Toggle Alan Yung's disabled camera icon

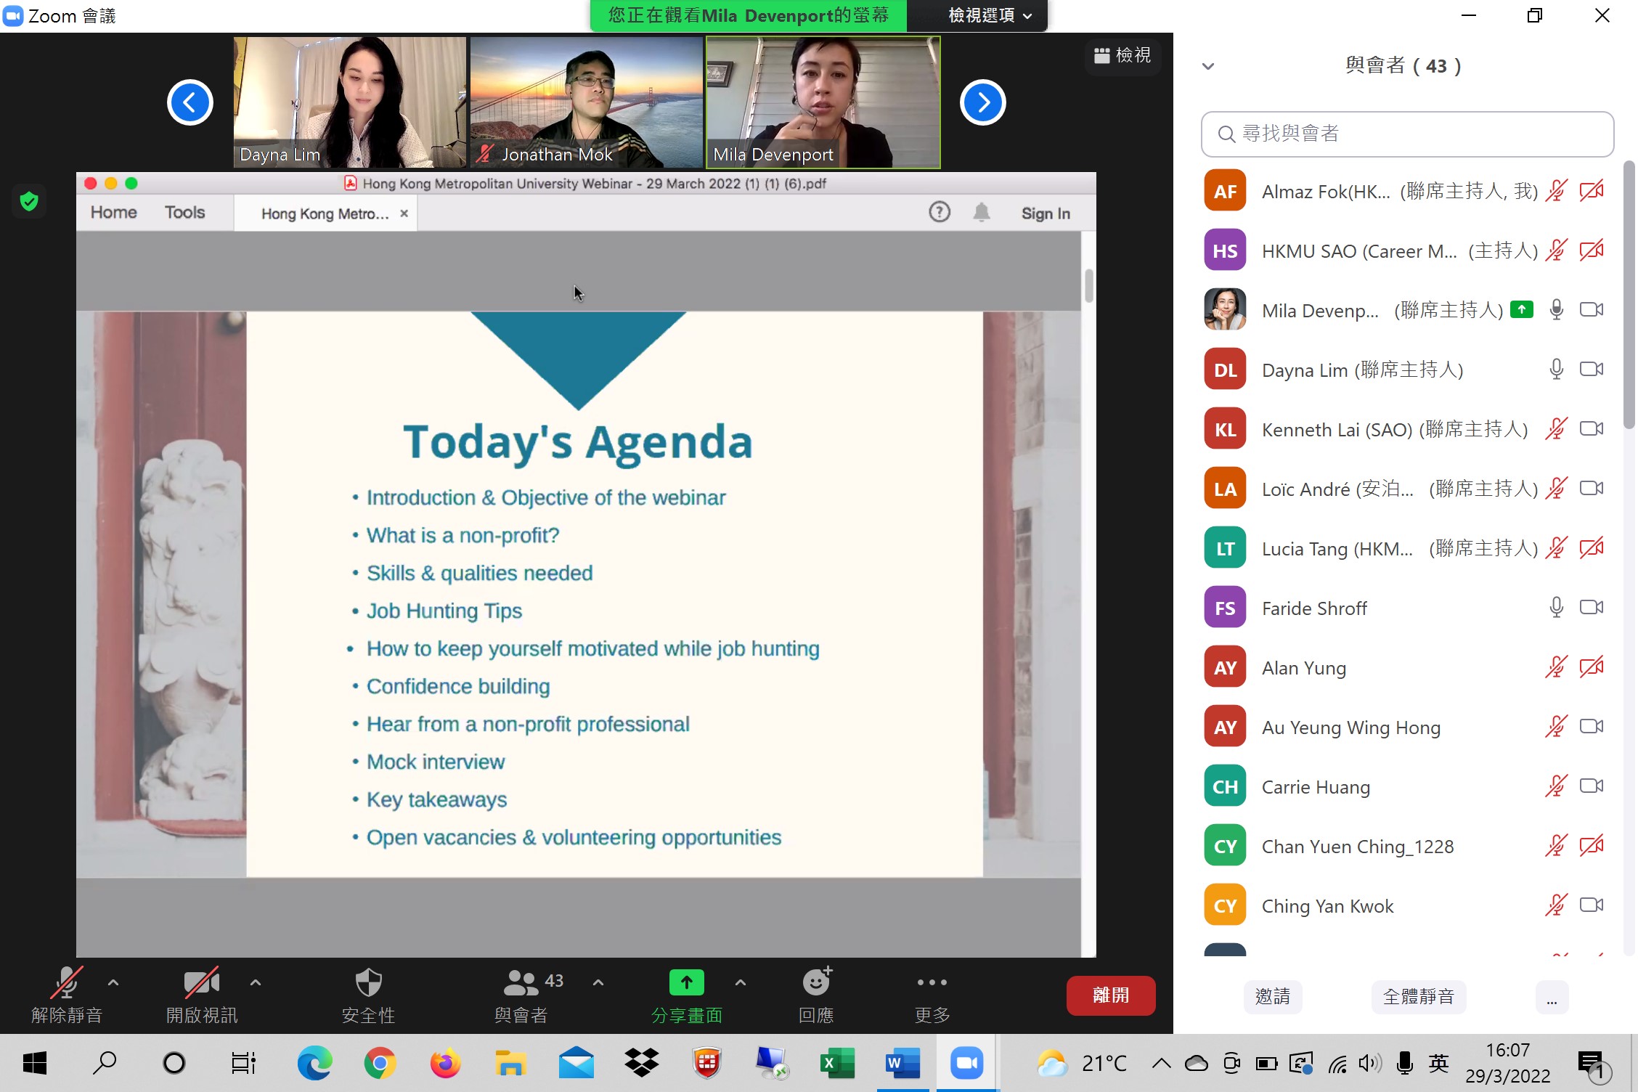tap(1592, 667)
